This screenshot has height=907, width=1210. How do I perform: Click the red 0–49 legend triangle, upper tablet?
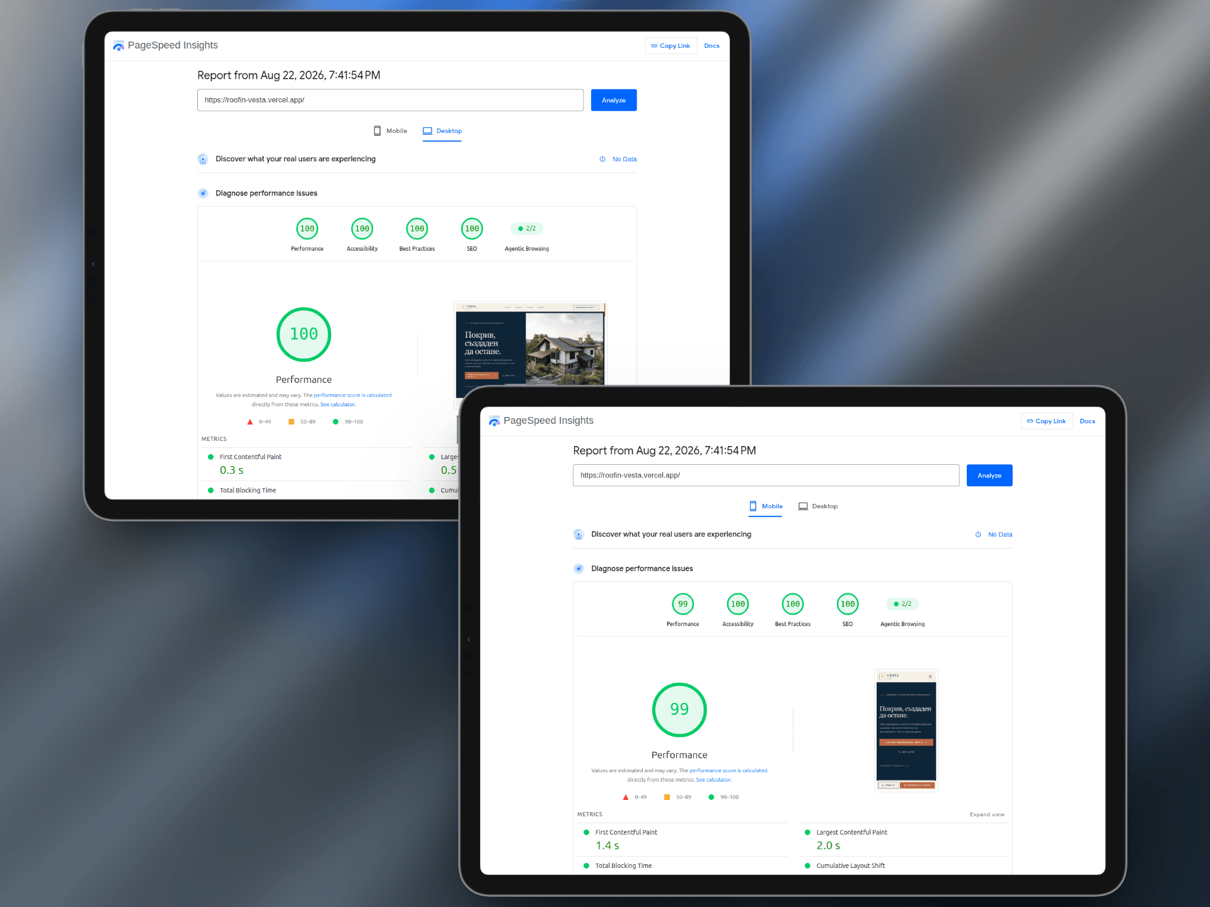(250, 422)
